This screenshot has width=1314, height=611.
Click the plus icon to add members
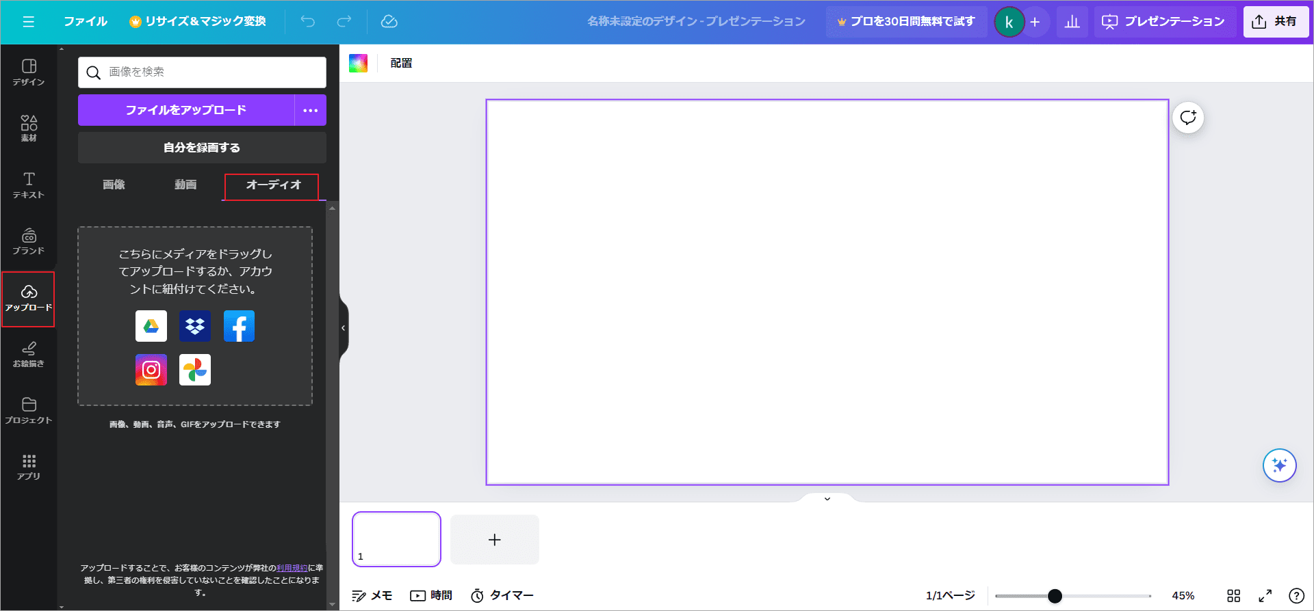(1035, 22)
